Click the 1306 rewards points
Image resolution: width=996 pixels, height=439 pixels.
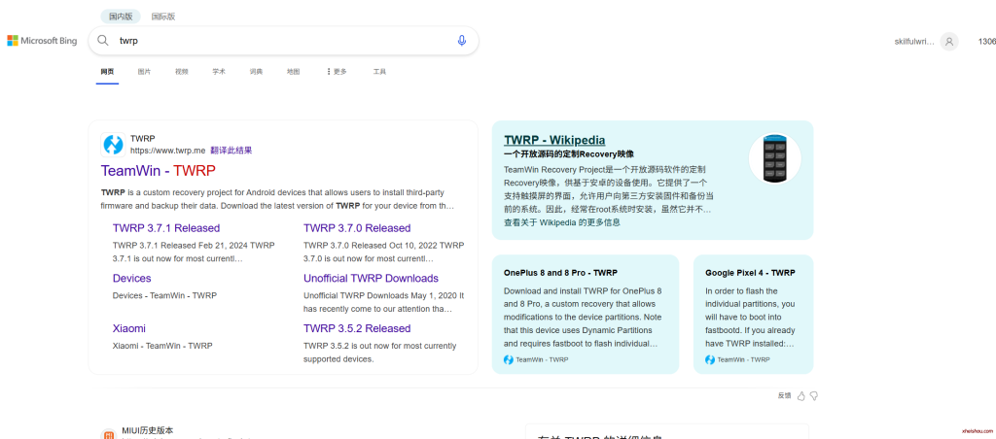(x=987, y=41)
